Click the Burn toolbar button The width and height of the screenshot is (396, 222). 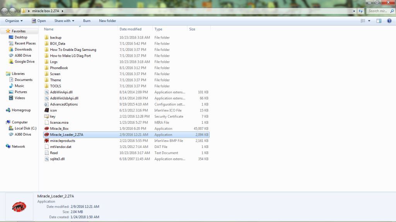(x=87, y=21)
